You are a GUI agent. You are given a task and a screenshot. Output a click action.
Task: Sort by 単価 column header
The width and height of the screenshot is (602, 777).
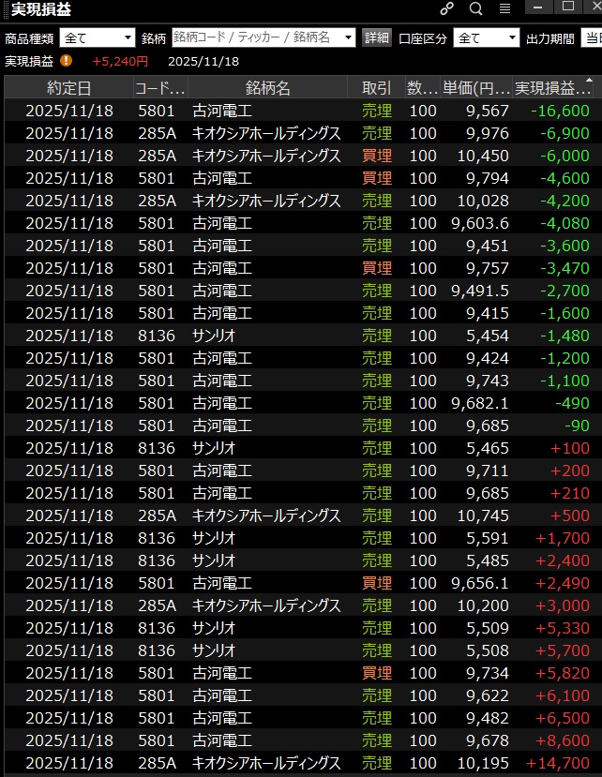tap(476, 88)
